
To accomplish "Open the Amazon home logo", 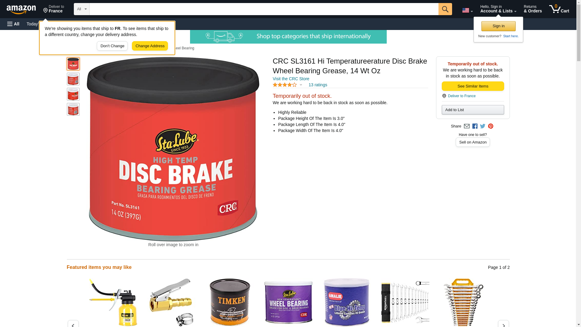I will (21, 9).
